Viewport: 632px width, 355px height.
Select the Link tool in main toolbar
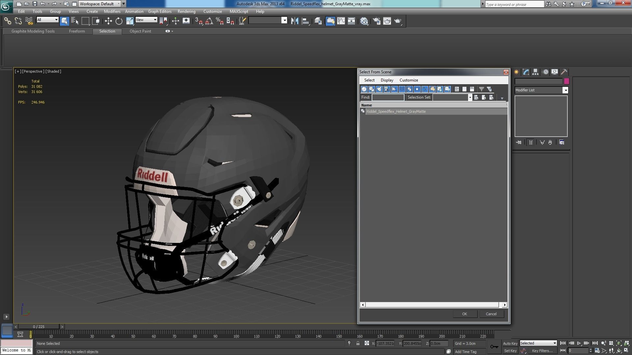tap(7, 21)
